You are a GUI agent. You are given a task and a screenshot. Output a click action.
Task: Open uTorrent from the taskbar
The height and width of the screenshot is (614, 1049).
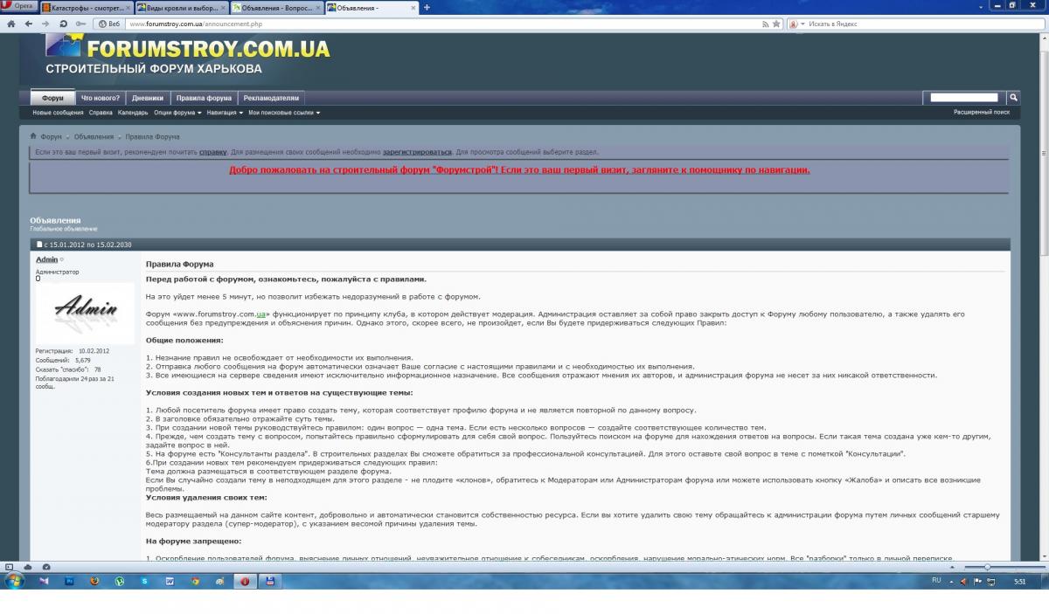coord(120,581)
